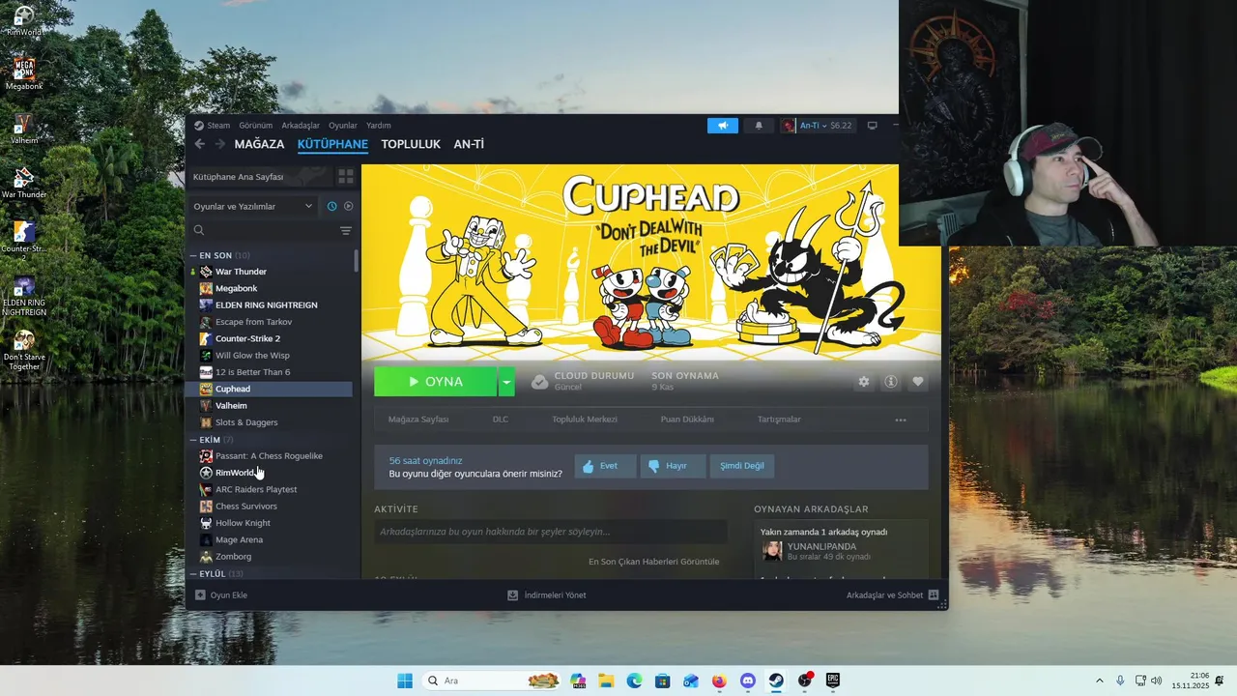Open the Valheim desktop shortcut

[24, 130]
